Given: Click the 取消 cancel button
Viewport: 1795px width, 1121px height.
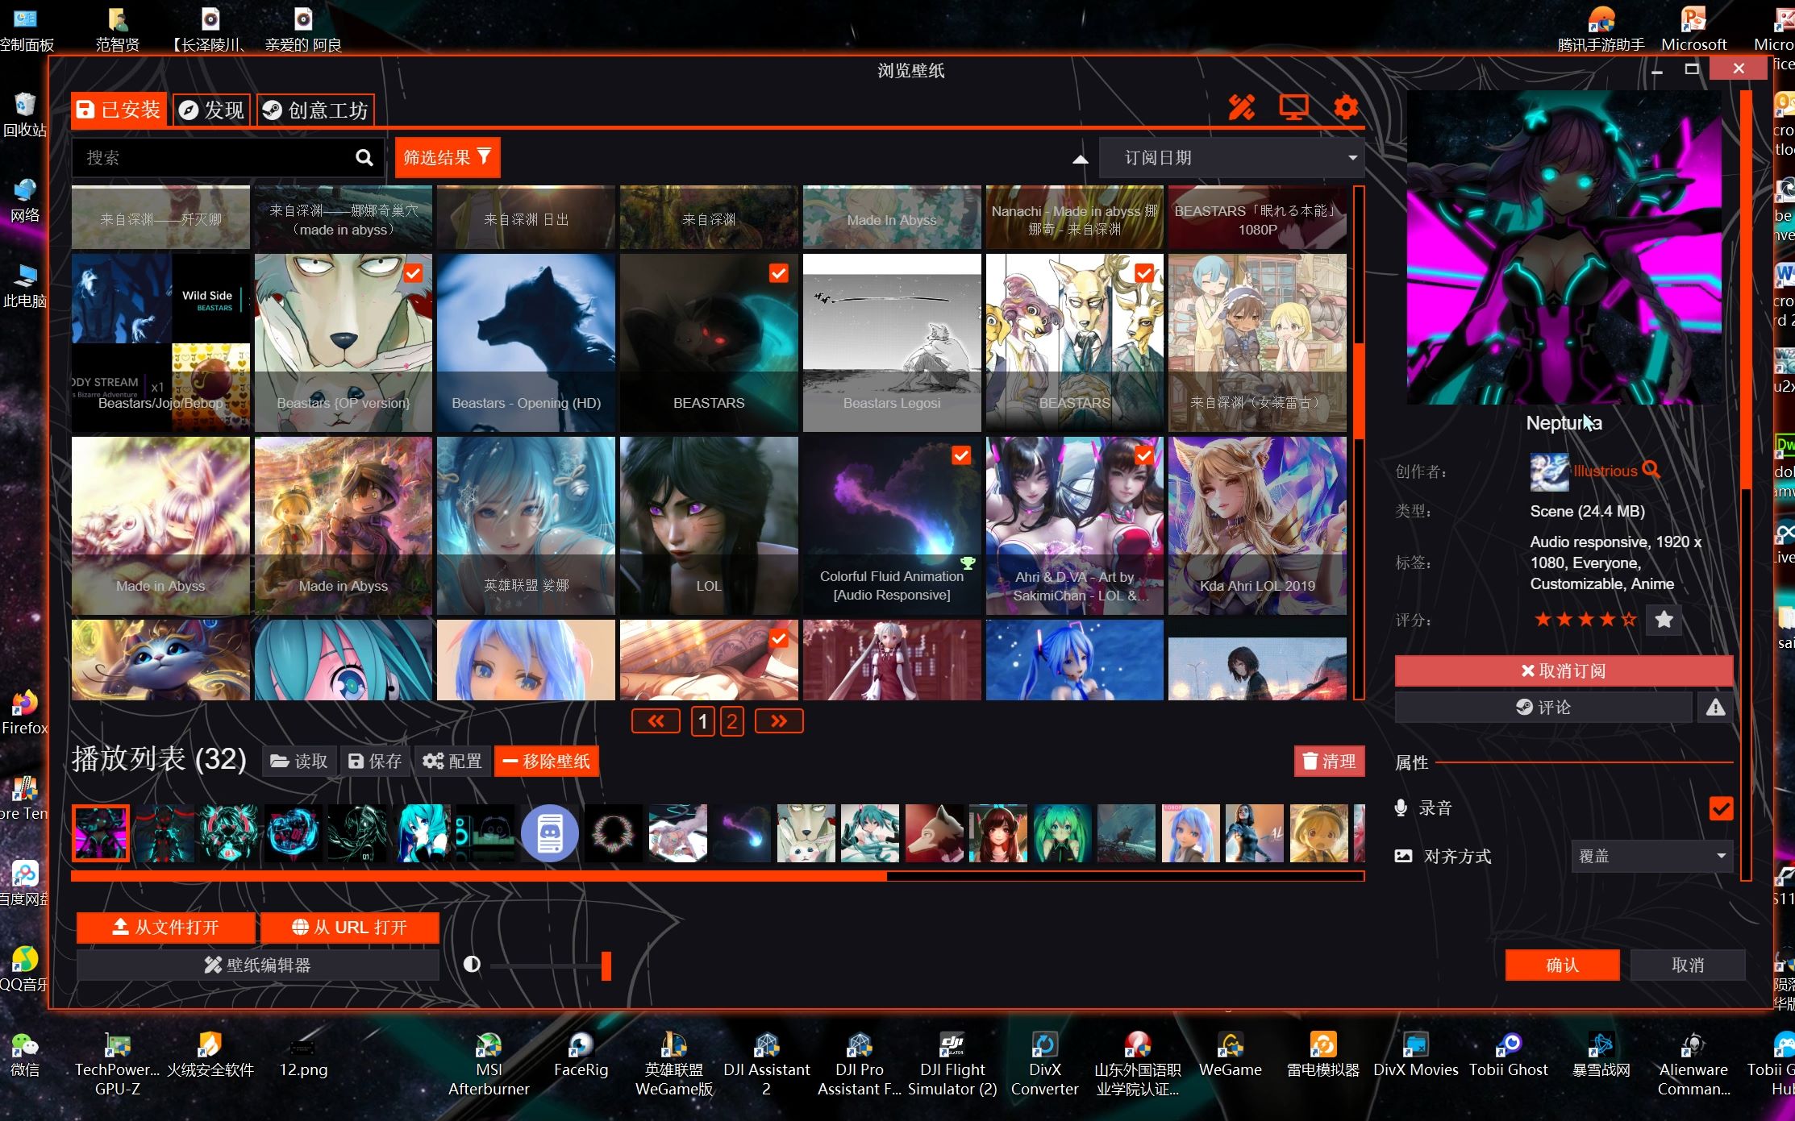Looking at the screenshot, I should [1688, 965].
